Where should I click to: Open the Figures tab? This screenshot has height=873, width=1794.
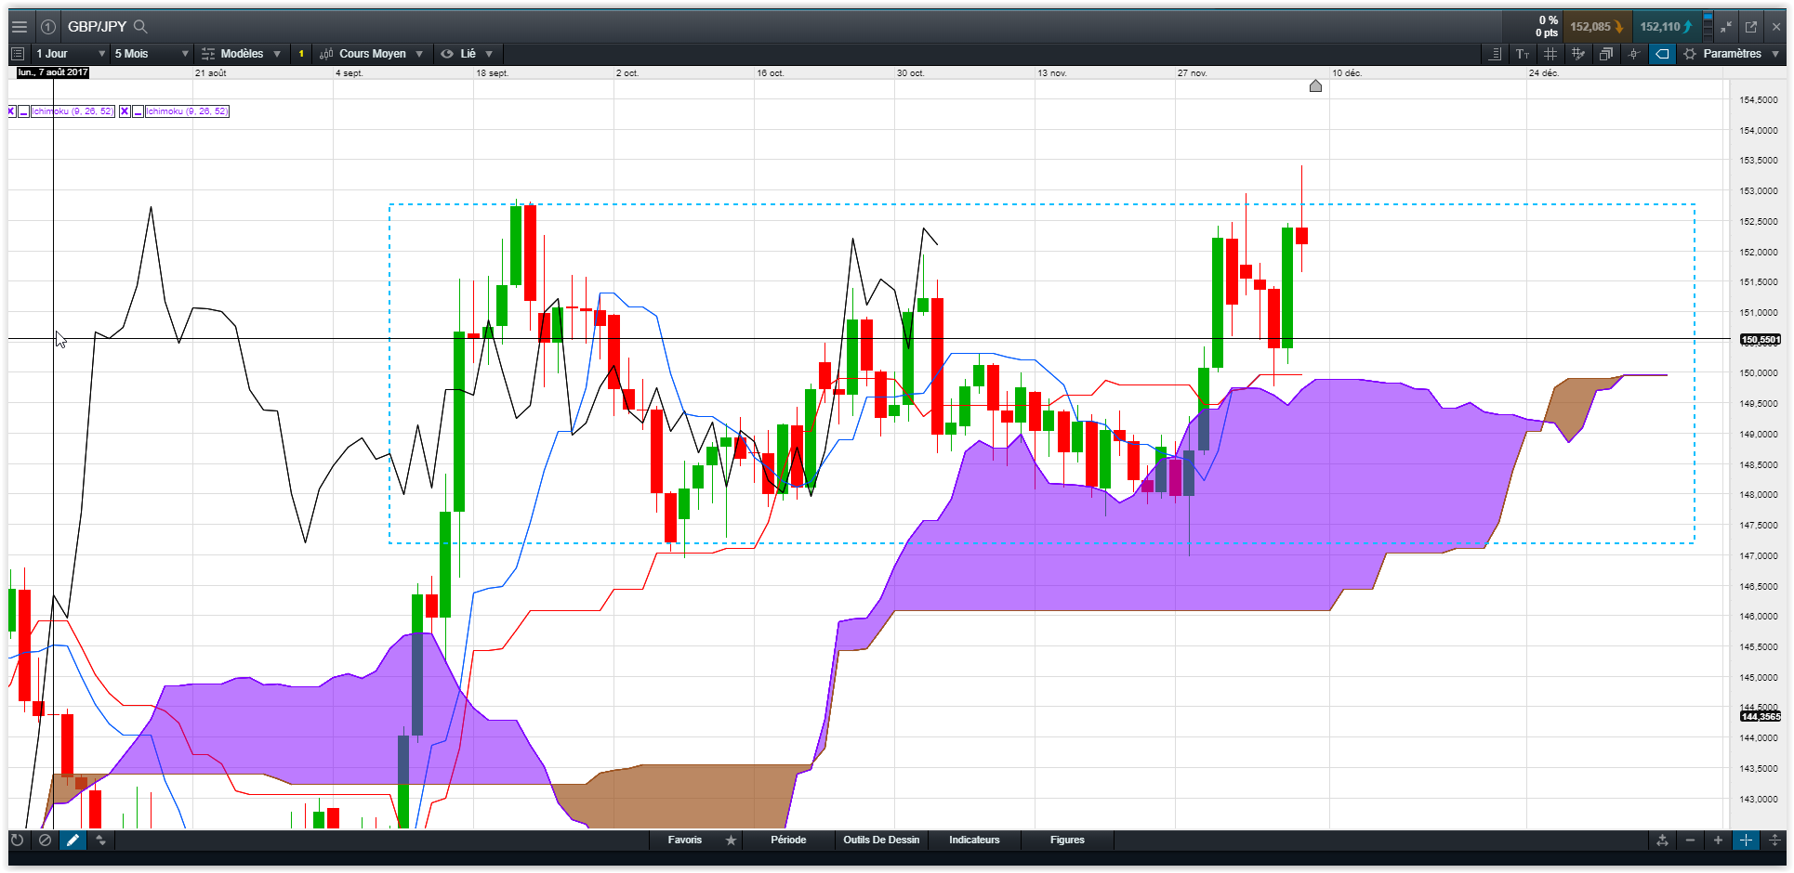[1067, 840]
